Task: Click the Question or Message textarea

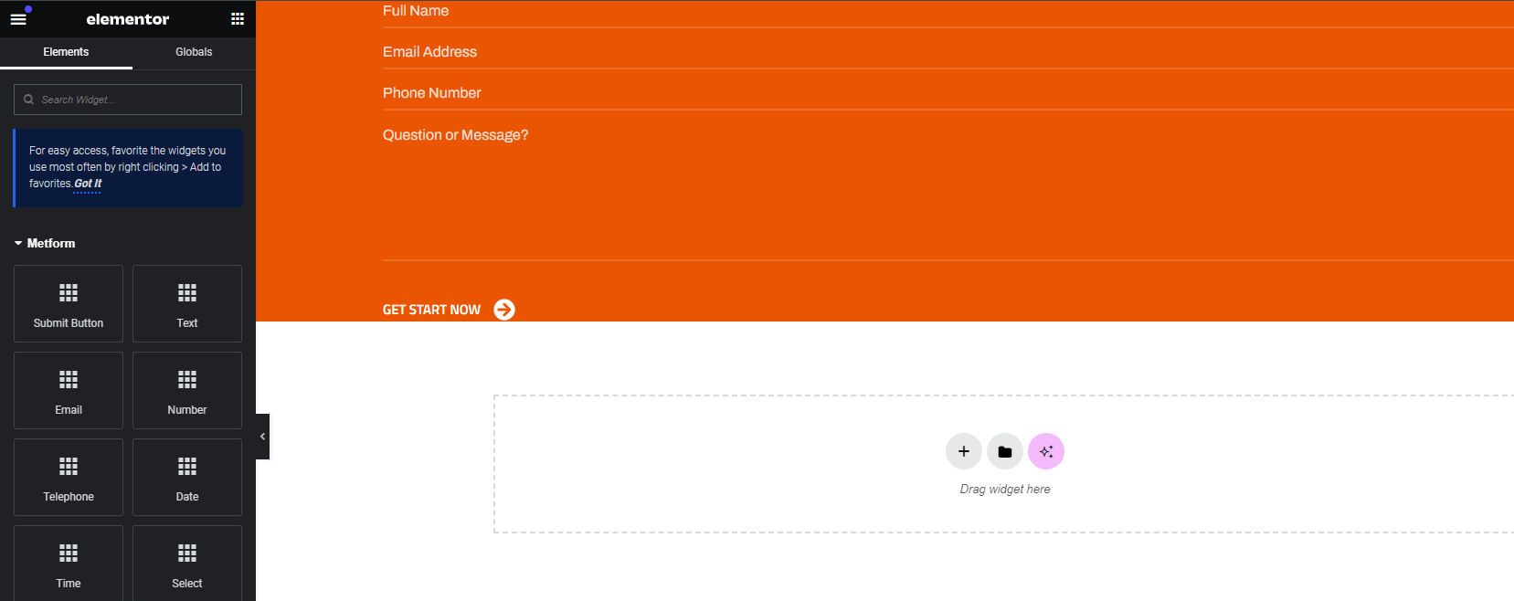Action: pyautogui.click(x=948, y=190)
